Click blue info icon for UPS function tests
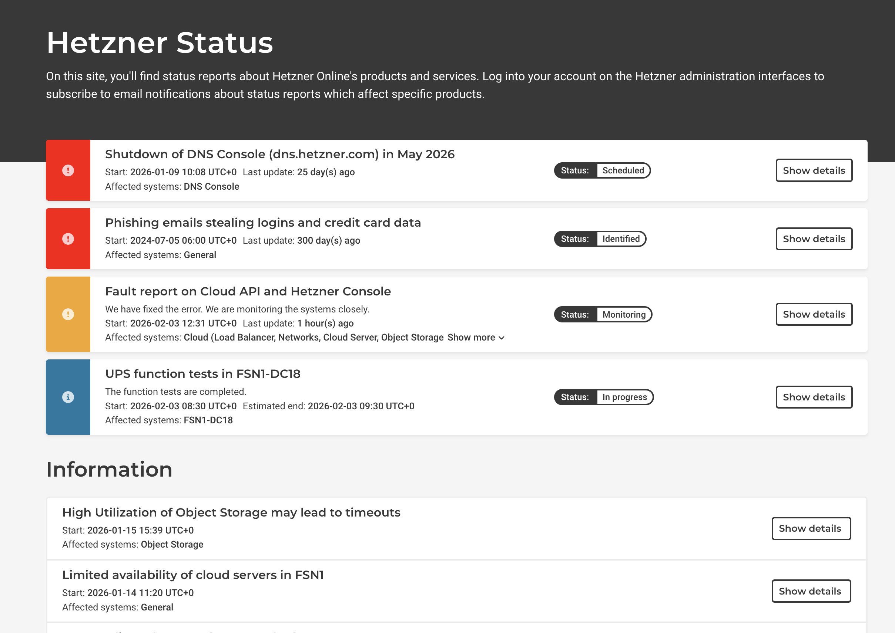895x633 pixels. [68, 397]
